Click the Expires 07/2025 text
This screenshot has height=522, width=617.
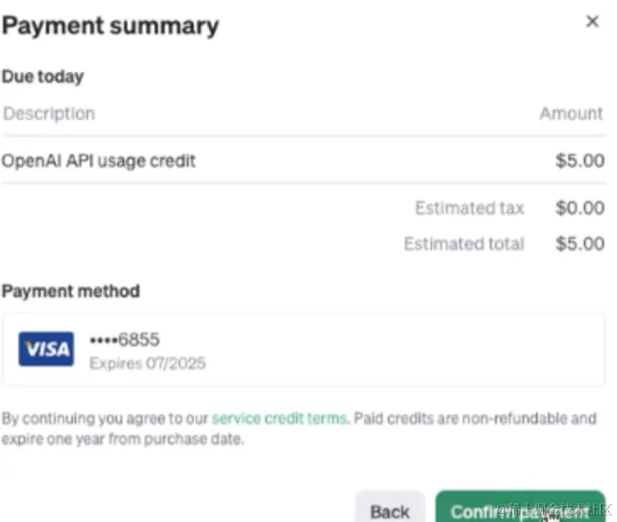(147, 363)
